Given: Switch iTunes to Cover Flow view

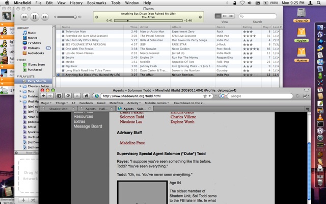Looking at the screenshot, I should [x=231, y=16].
